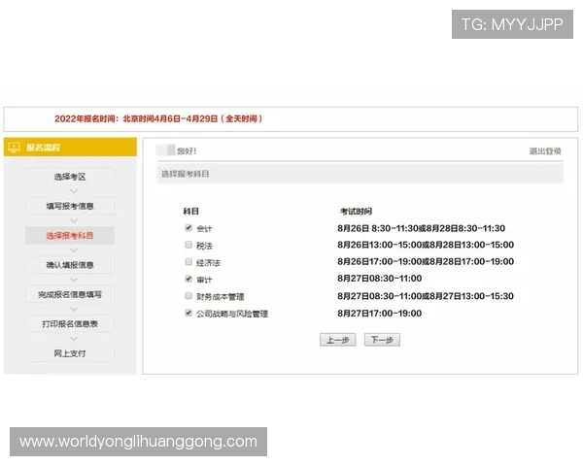Select the 网上支付 step
Viewport: 583px width, 466px height.
70,353
